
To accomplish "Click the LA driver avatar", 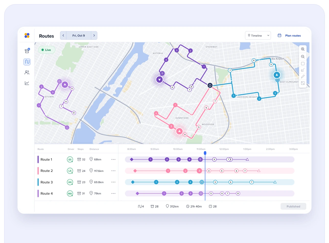I will click(x=70, y=171).
